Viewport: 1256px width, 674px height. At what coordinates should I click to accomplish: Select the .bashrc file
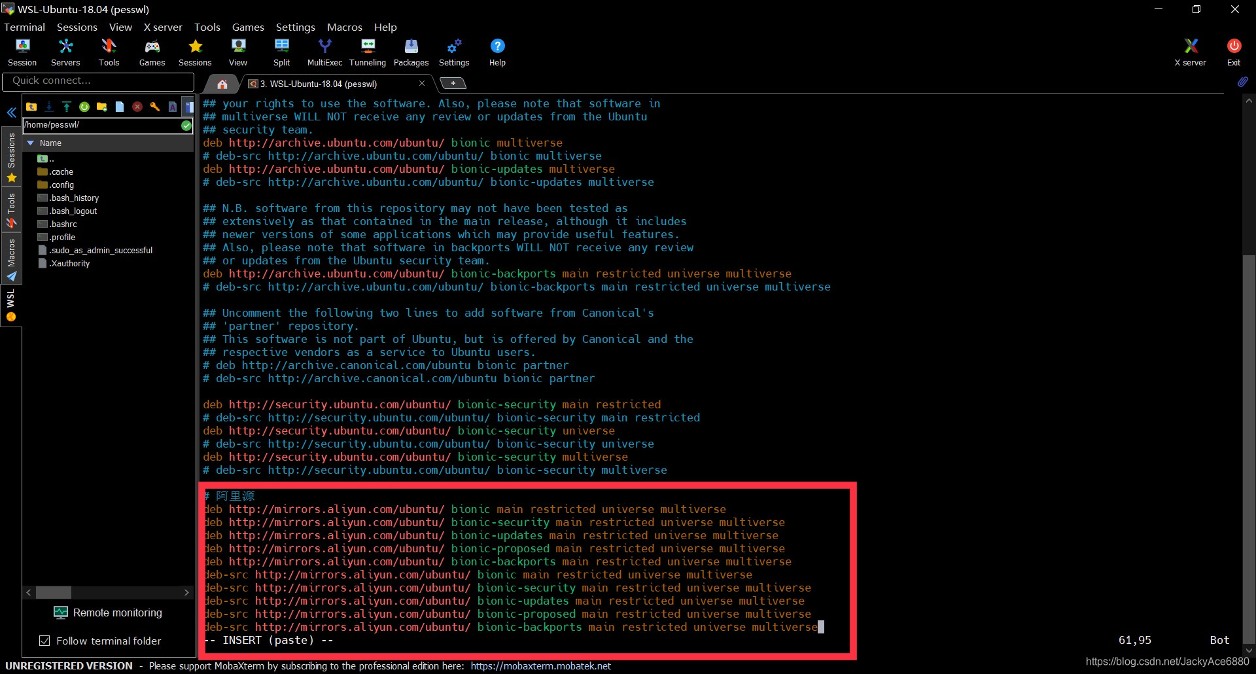58,224
